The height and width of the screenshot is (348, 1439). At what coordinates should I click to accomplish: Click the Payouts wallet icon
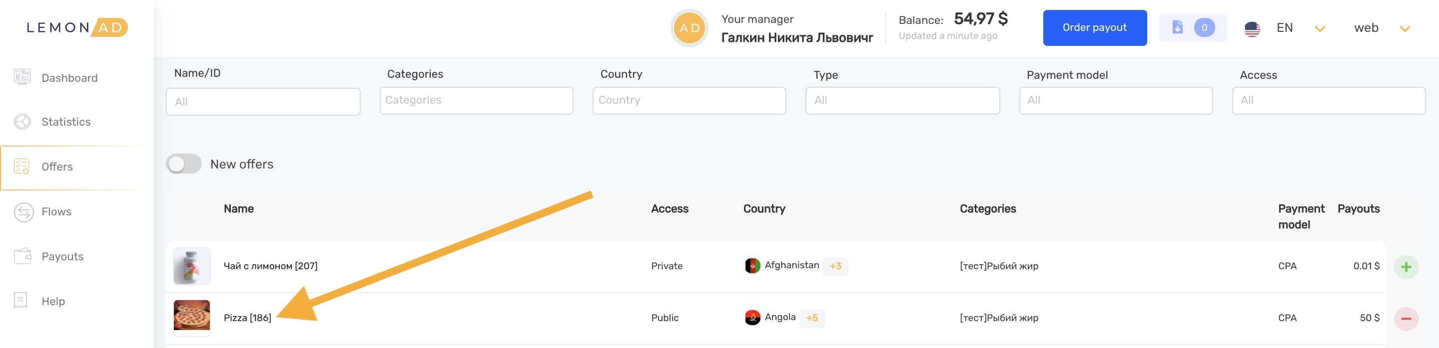click(22, 256)
